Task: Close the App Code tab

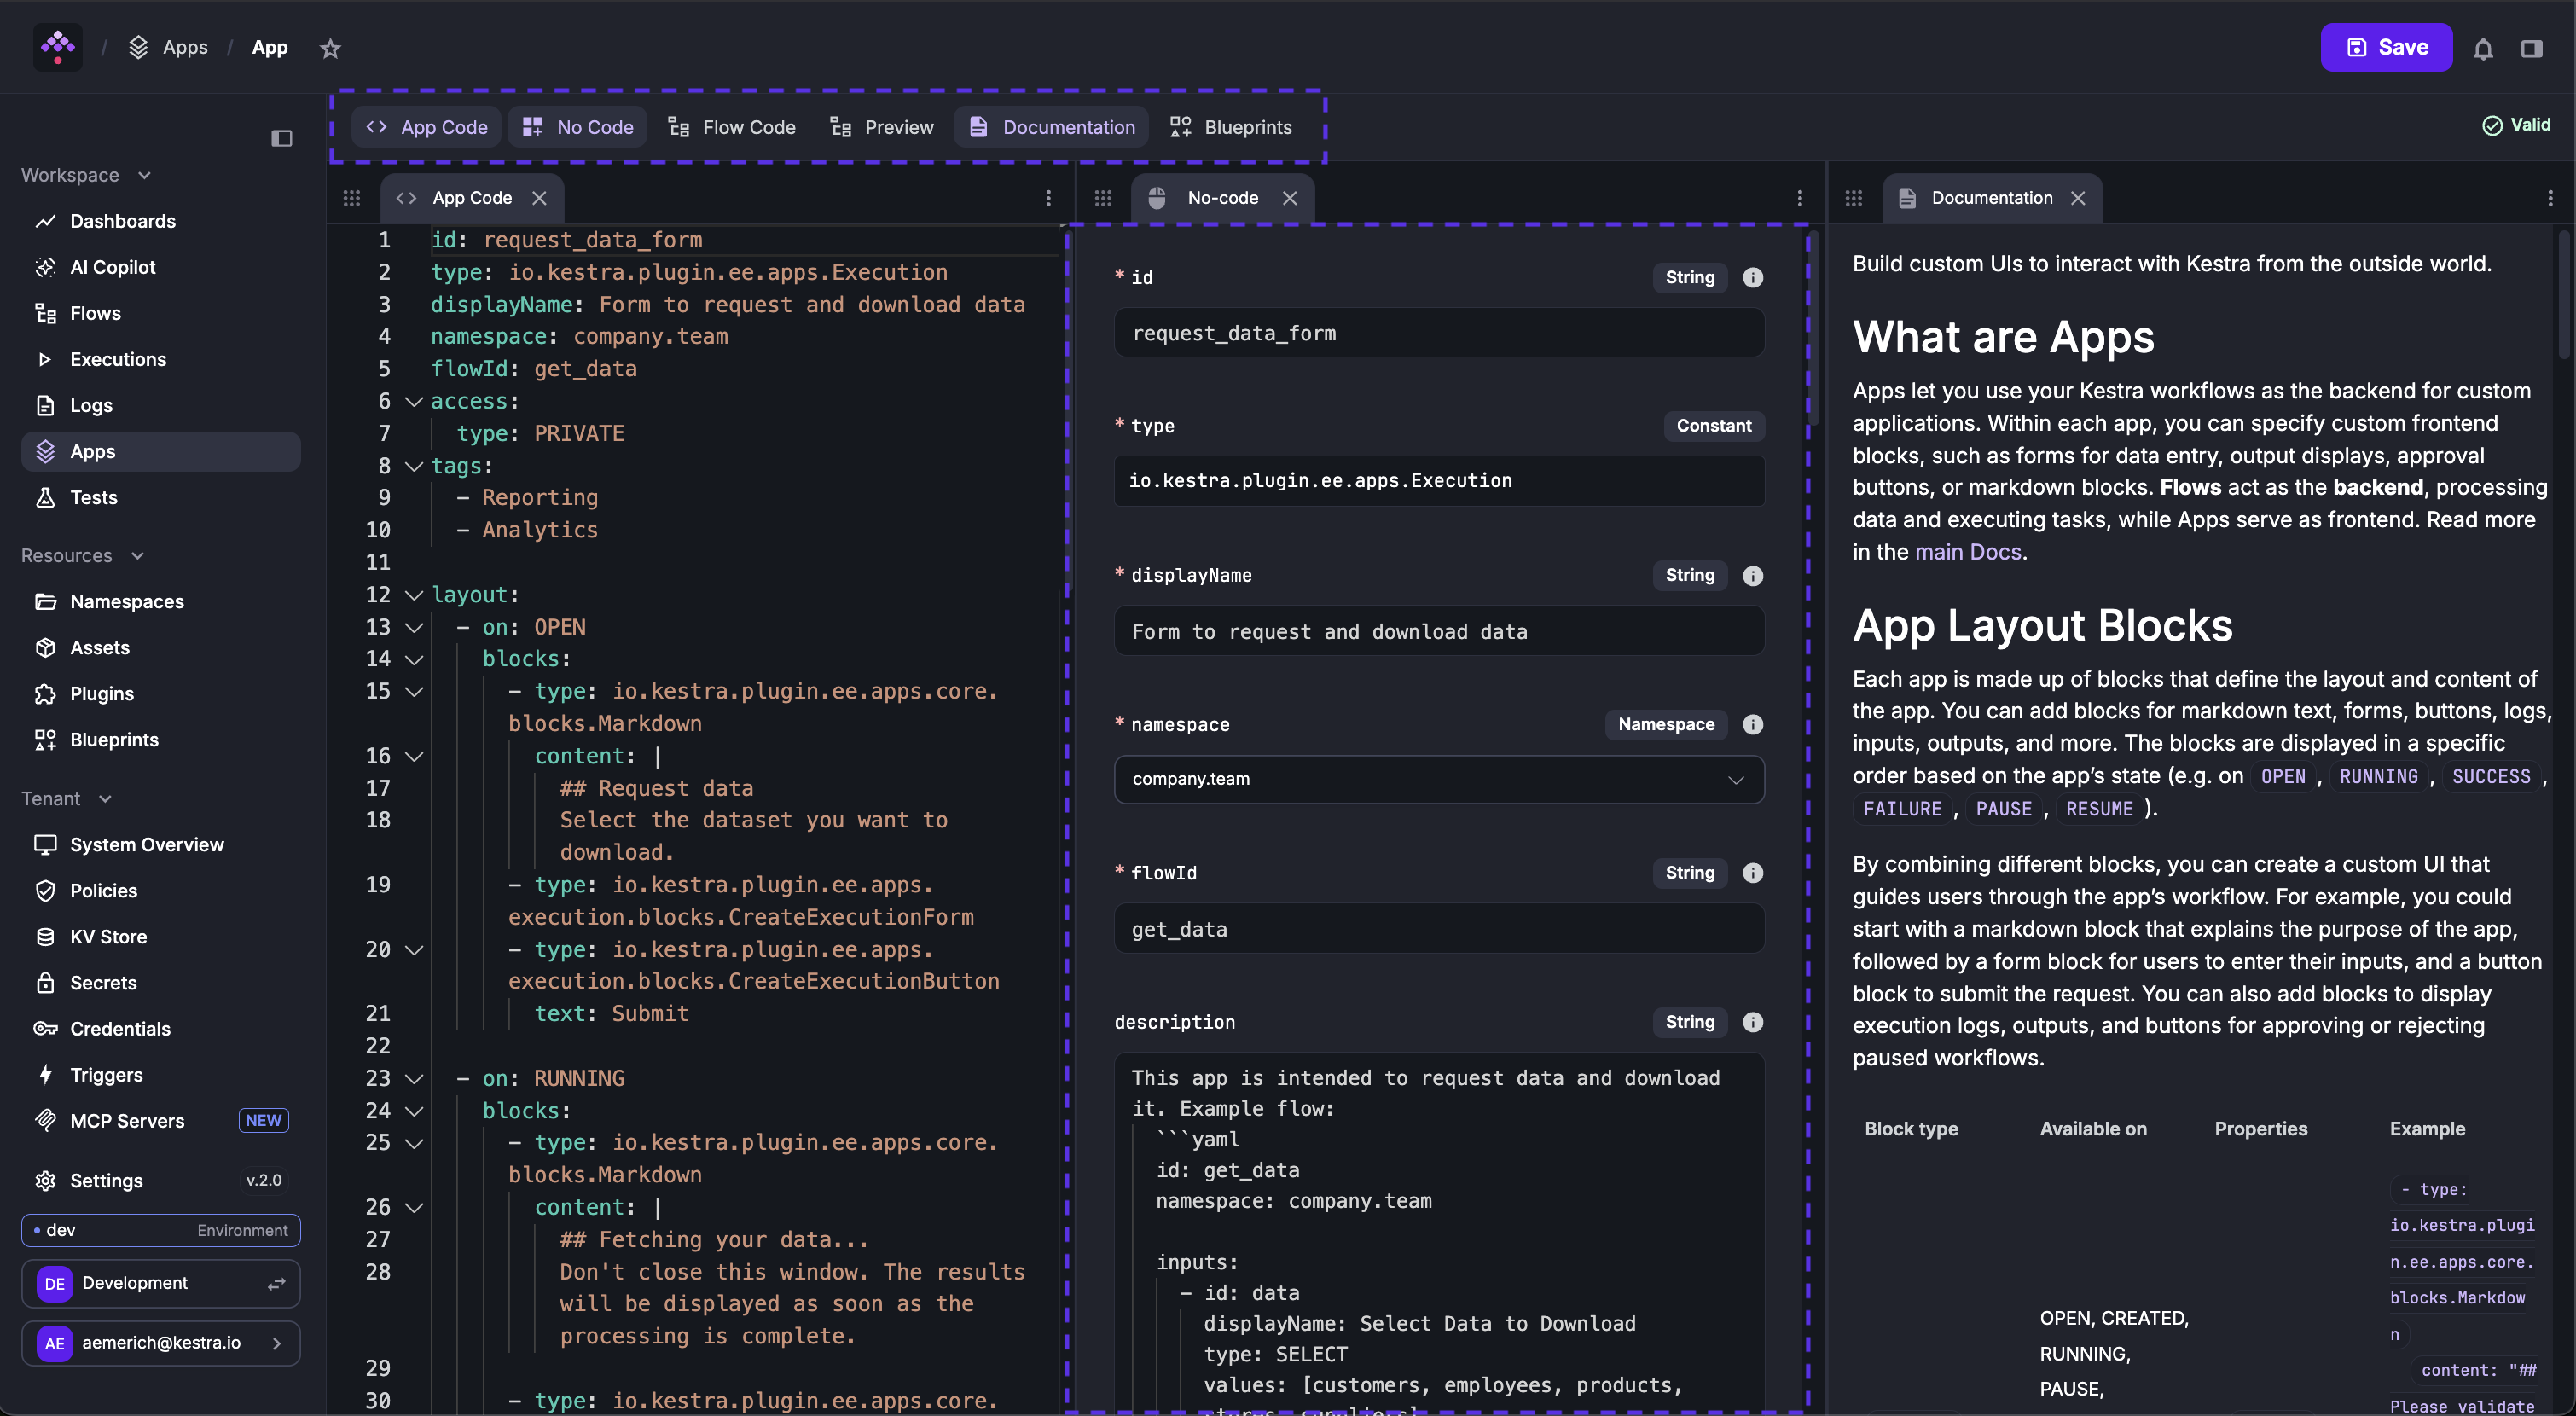Action: (x=539, y=198)
